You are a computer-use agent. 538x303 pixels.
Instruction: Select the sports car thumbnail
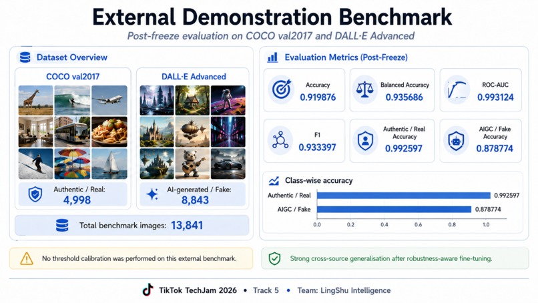tap(228, 164)
